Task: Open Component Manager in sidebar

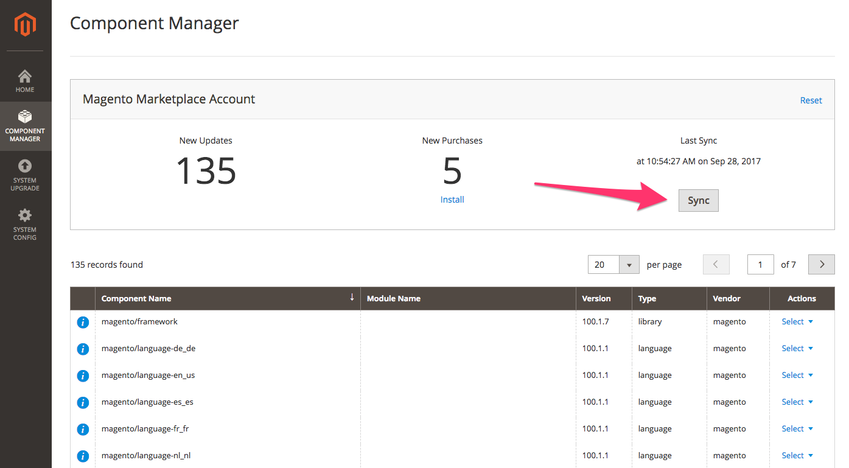Action: (26, 125)
